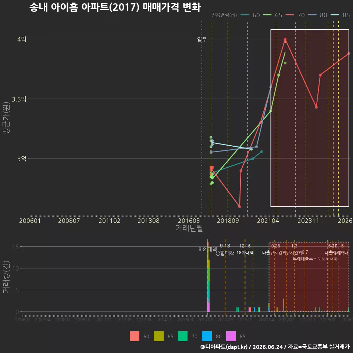Click the 201912 volume chart x-axis label
This screenshot has height=353, width=353.
pos(245,320)
